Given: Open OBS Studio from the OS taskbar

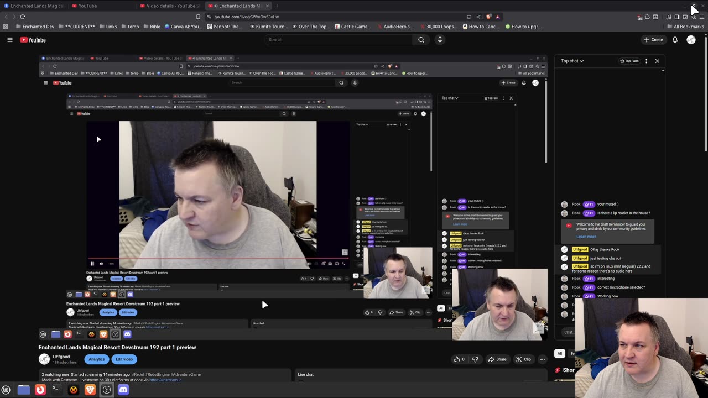Looking at the screenshot, I should [x=107, y=390].
